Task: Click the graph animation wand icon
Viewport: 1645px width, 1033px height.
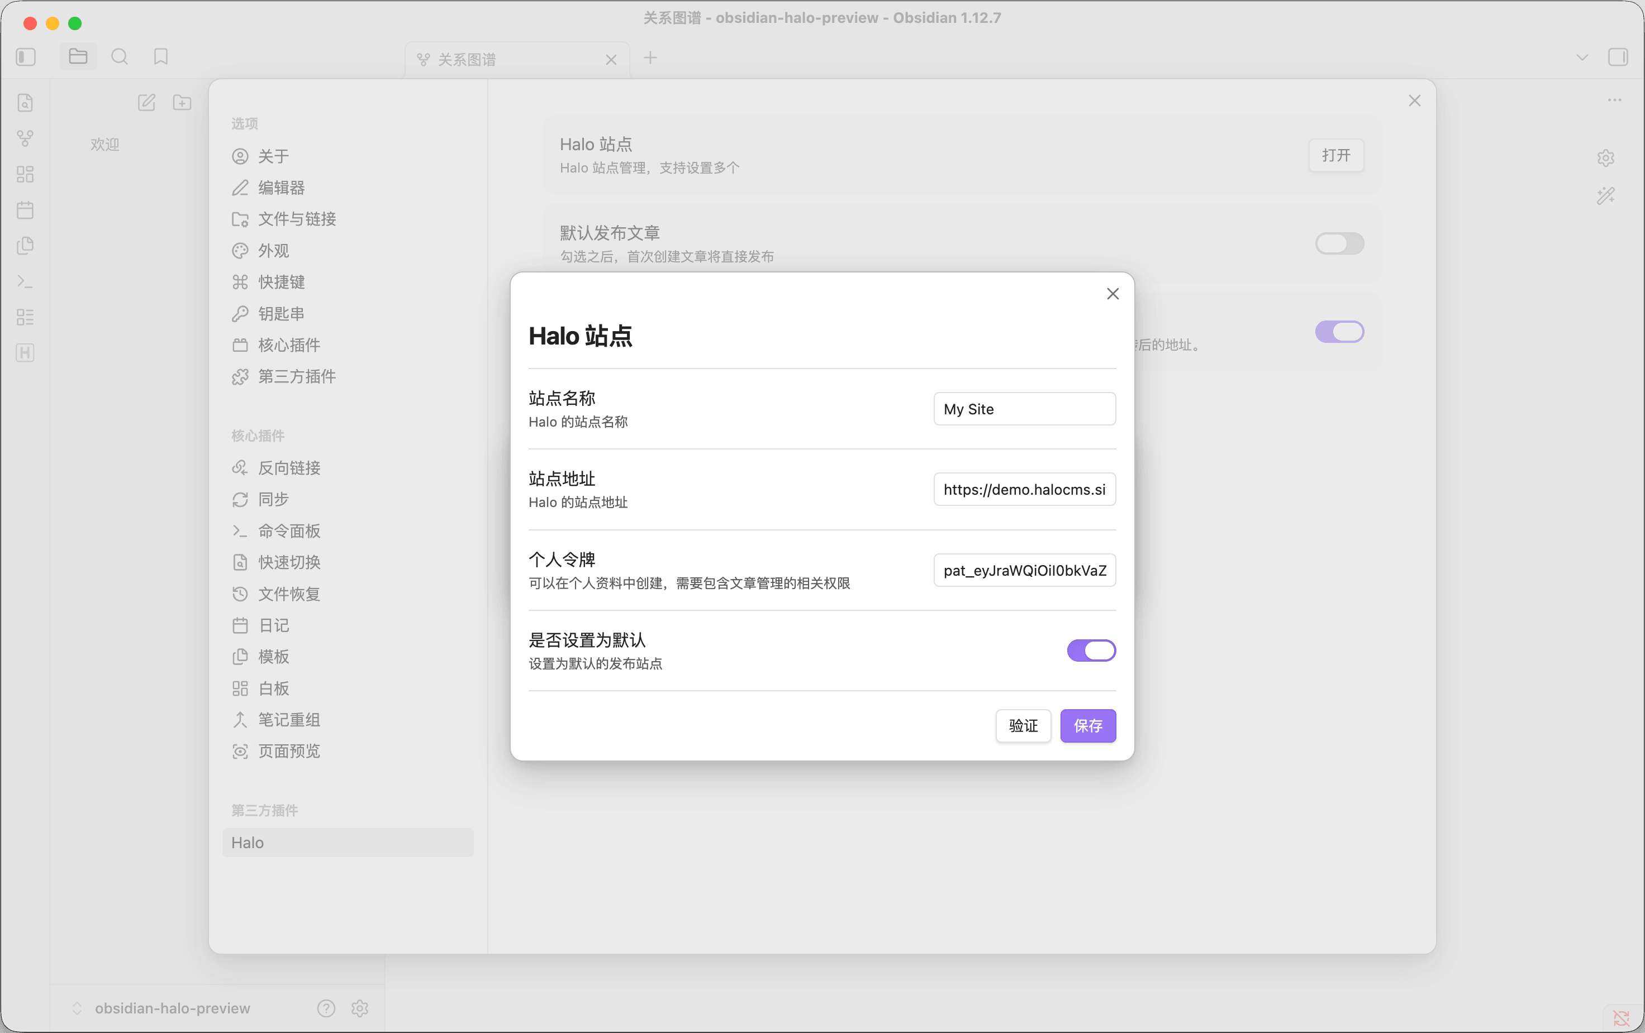Action: [1605, 196]
